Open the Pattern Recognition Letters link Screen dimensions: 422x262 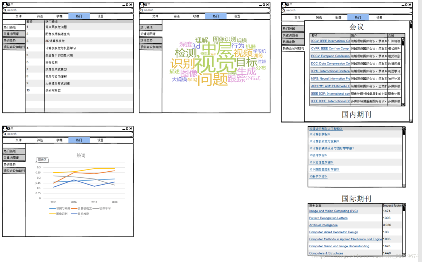[x=328, y=218]
